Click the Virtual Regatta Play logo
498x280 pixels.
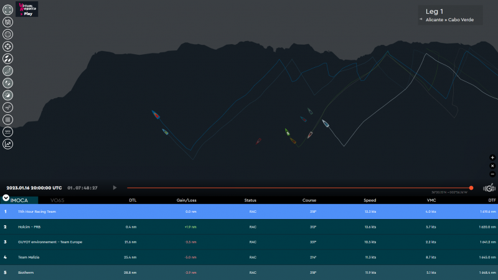click(x=27, y=9)
